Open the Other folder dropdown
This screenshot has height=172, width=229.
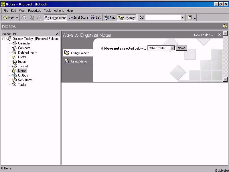click(172, 48)
